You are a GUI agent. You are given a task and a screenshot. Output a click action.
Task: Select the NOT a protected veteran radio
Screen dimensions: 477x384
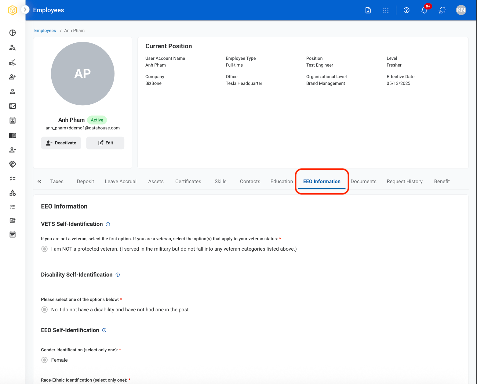tap(45, 249)
